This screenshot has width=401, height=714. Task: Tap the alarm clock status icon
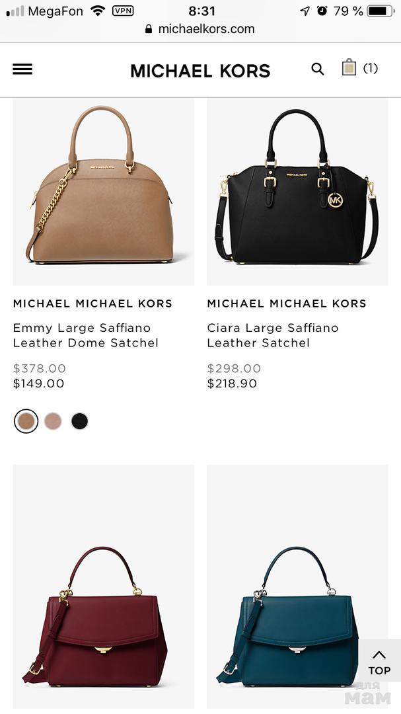click(x=322, y=11)
